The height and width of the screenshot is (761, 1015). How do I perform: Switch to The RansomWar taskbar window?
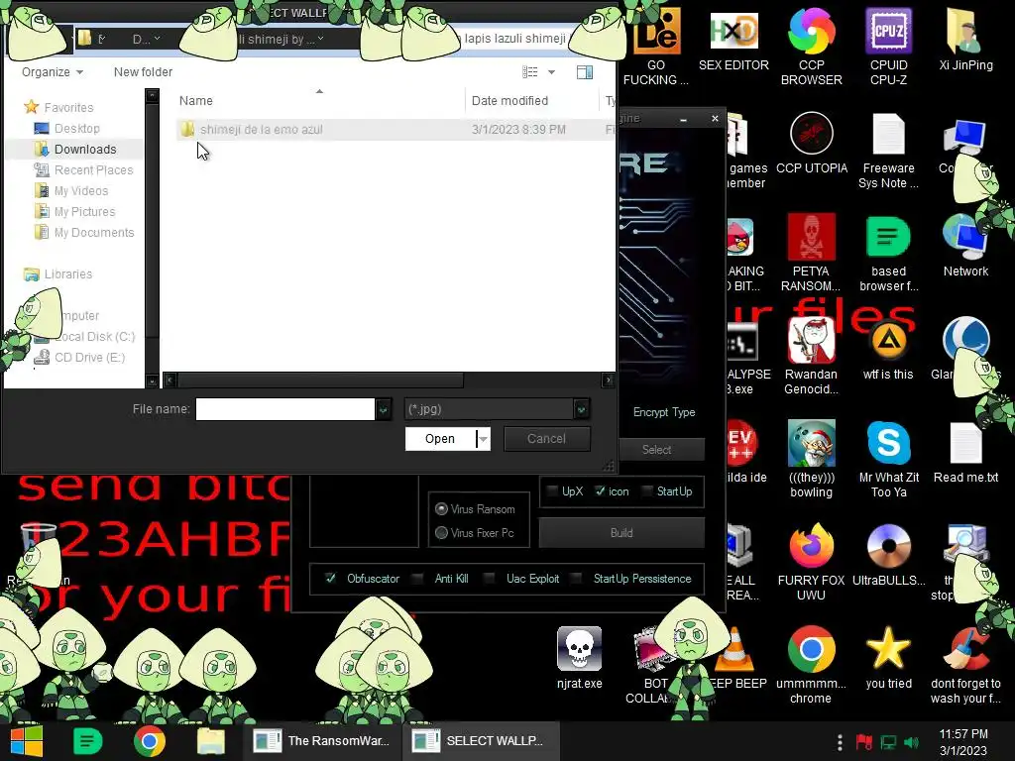pyautogui.click(x=322, y=741)
